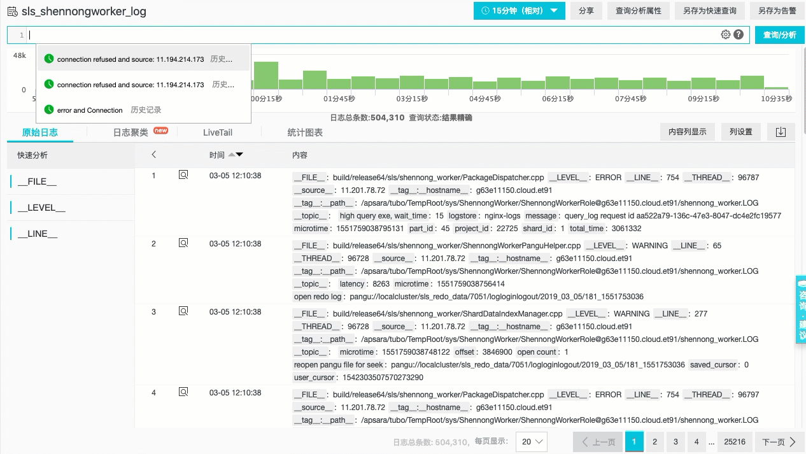Click disabled 上一页 previous page button
This screenshot has width=806, height=454.
tap(598, 442)
